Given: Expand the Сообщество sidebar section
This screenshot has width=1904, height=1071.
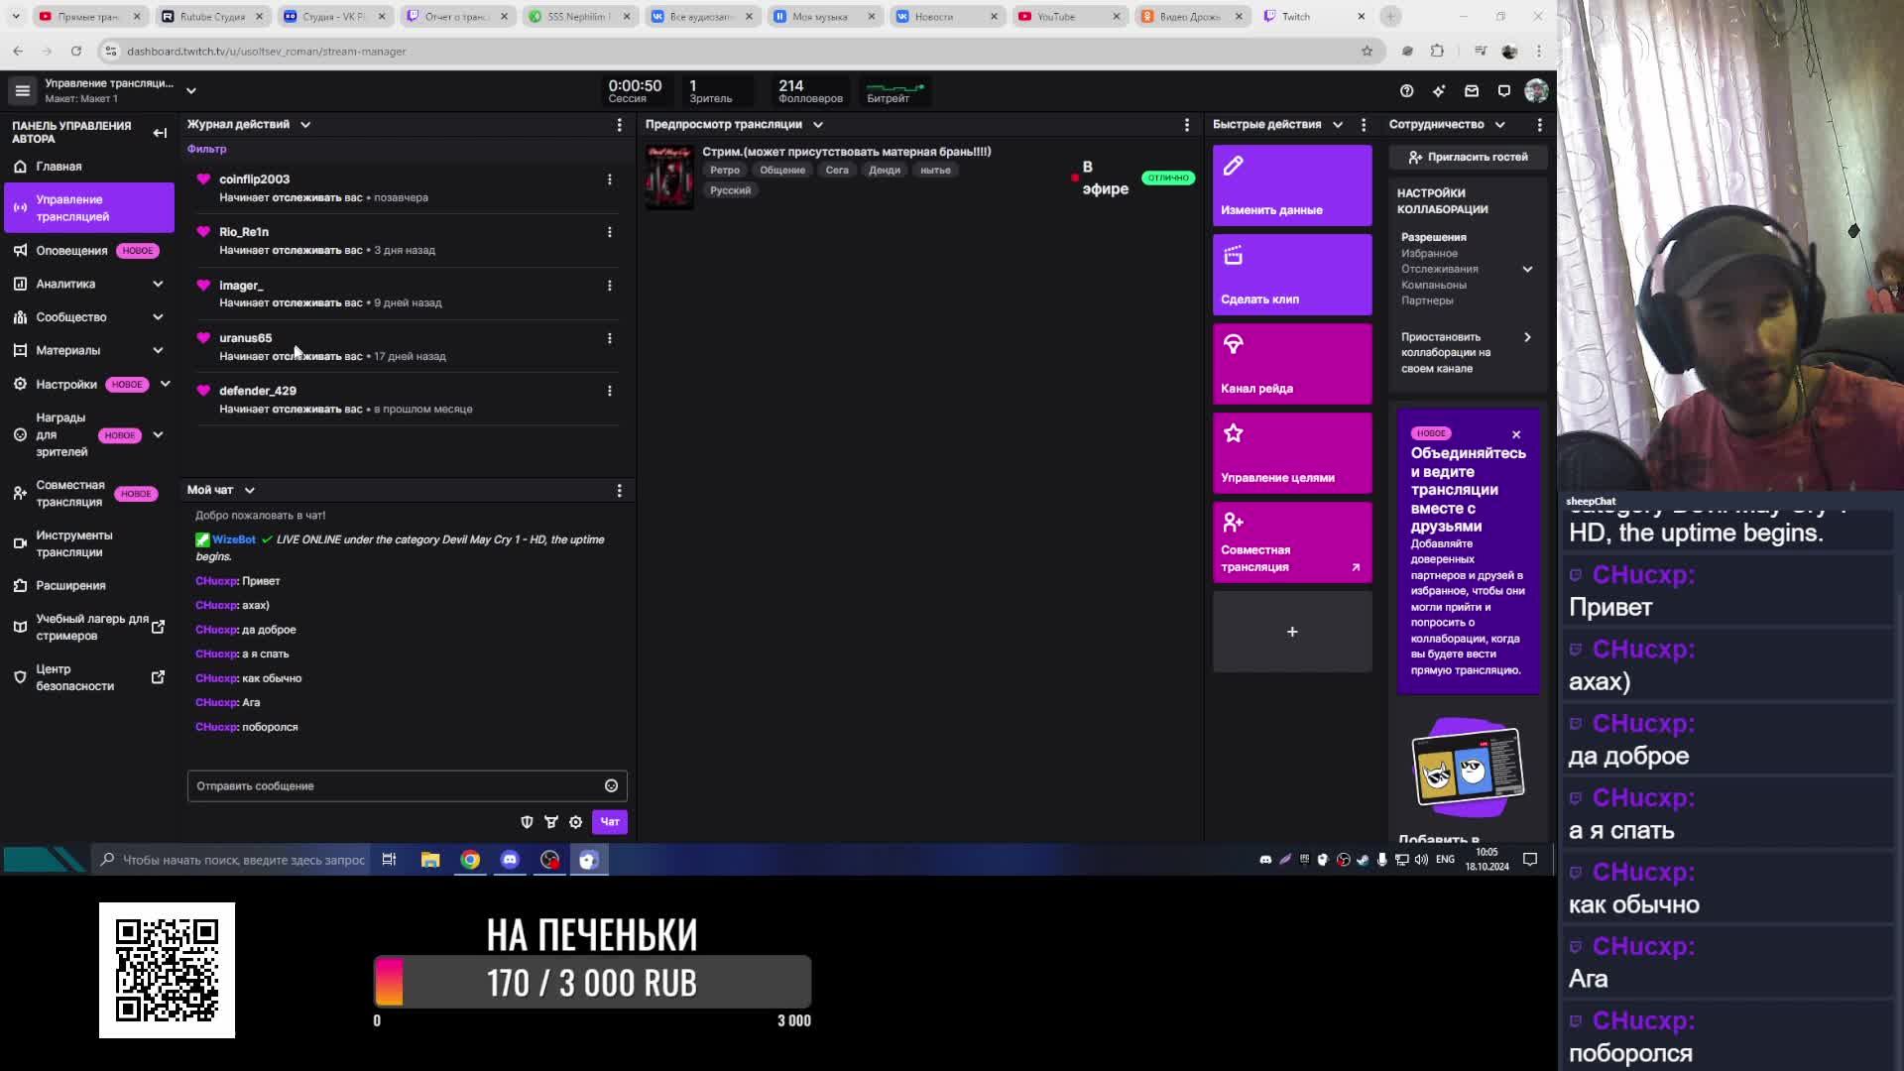Looking at the screenshot, I should (x=158, y=317).
